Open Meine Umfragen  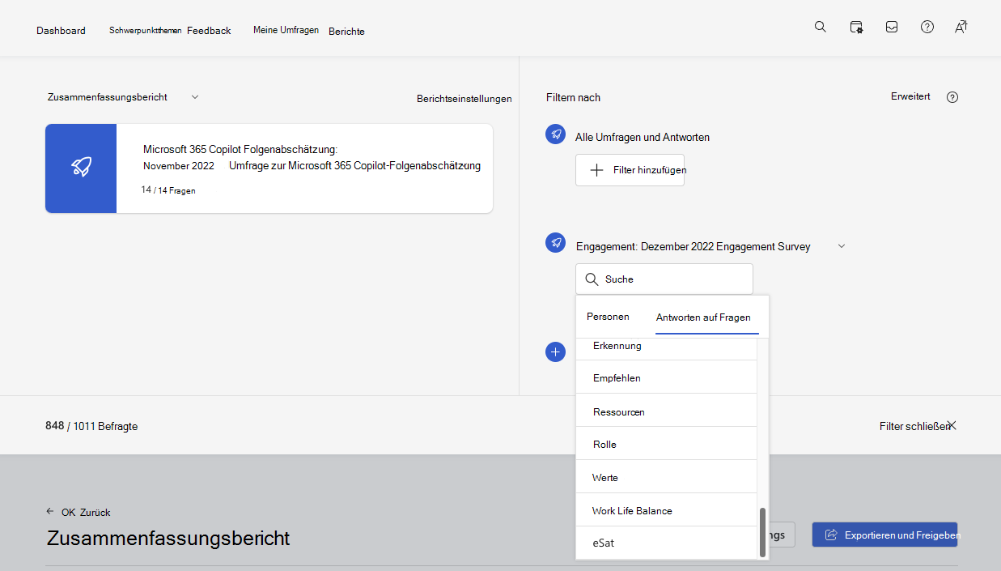(286, 30)
